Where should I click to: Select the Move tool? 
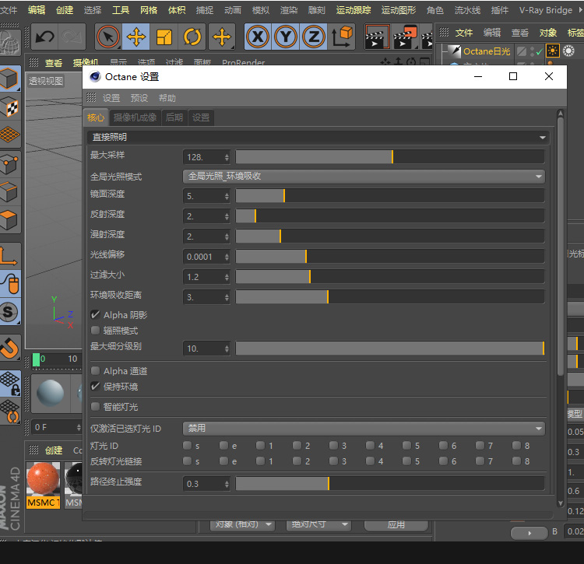136,37
